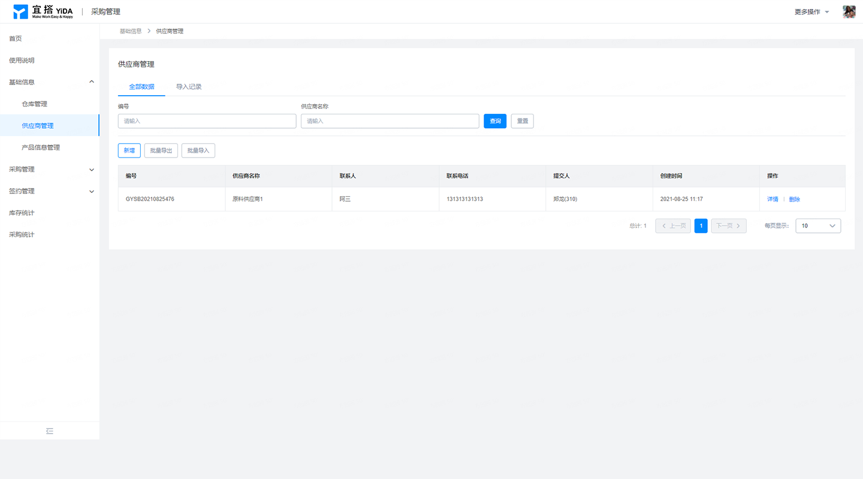Viewport: 863px width, 479px height.
Task: Select page 1 in pagination
Action: click(x=701, y=226)
